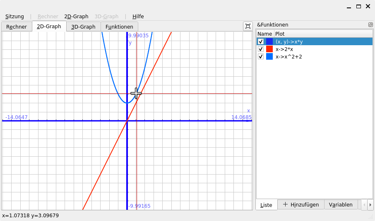Toggle visibility of x->2*x plot

point(261,49)
